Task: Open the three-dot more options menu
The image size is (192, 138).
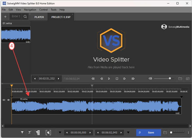Action: 188,132
